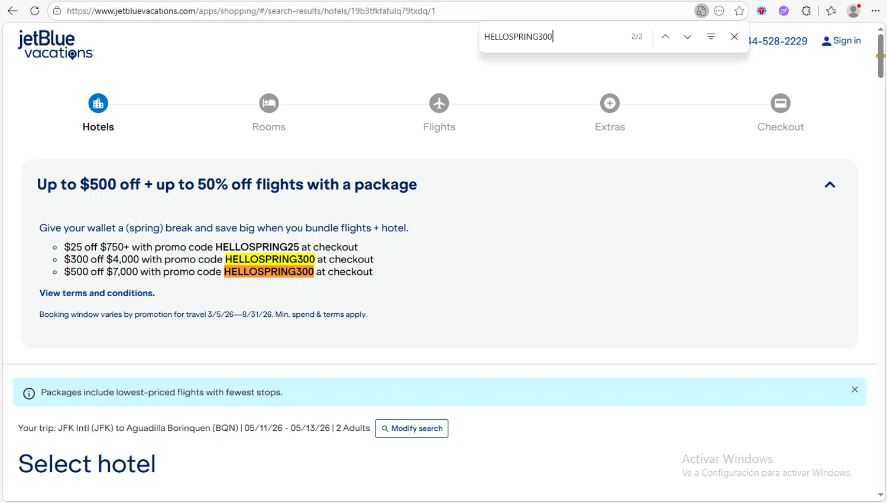
Task: Open browser extensions menu
Action: pos(806,11)
